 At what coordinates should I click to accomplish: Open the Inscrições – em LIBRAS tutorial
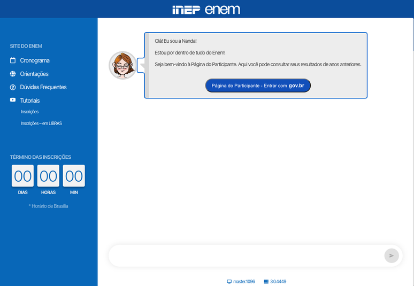[x=41, y=123]
